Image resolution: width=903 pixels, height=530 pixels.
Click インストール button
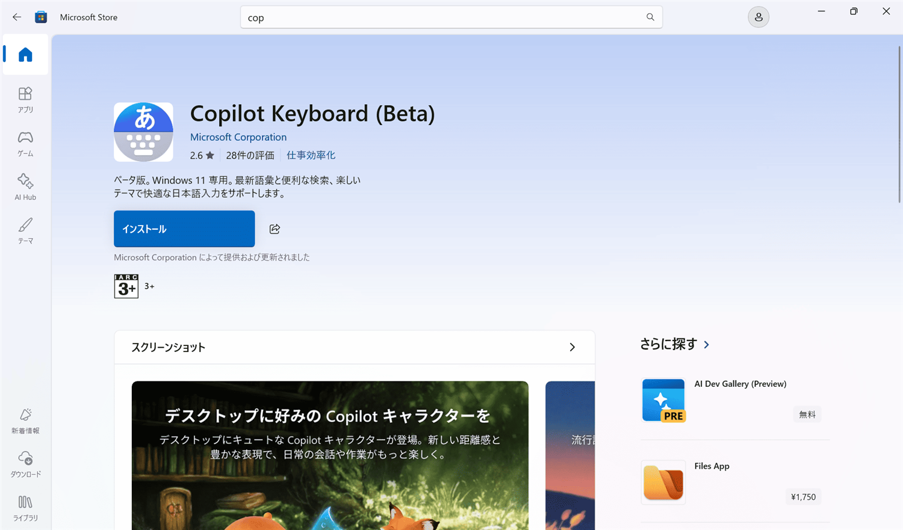(184, 229)
